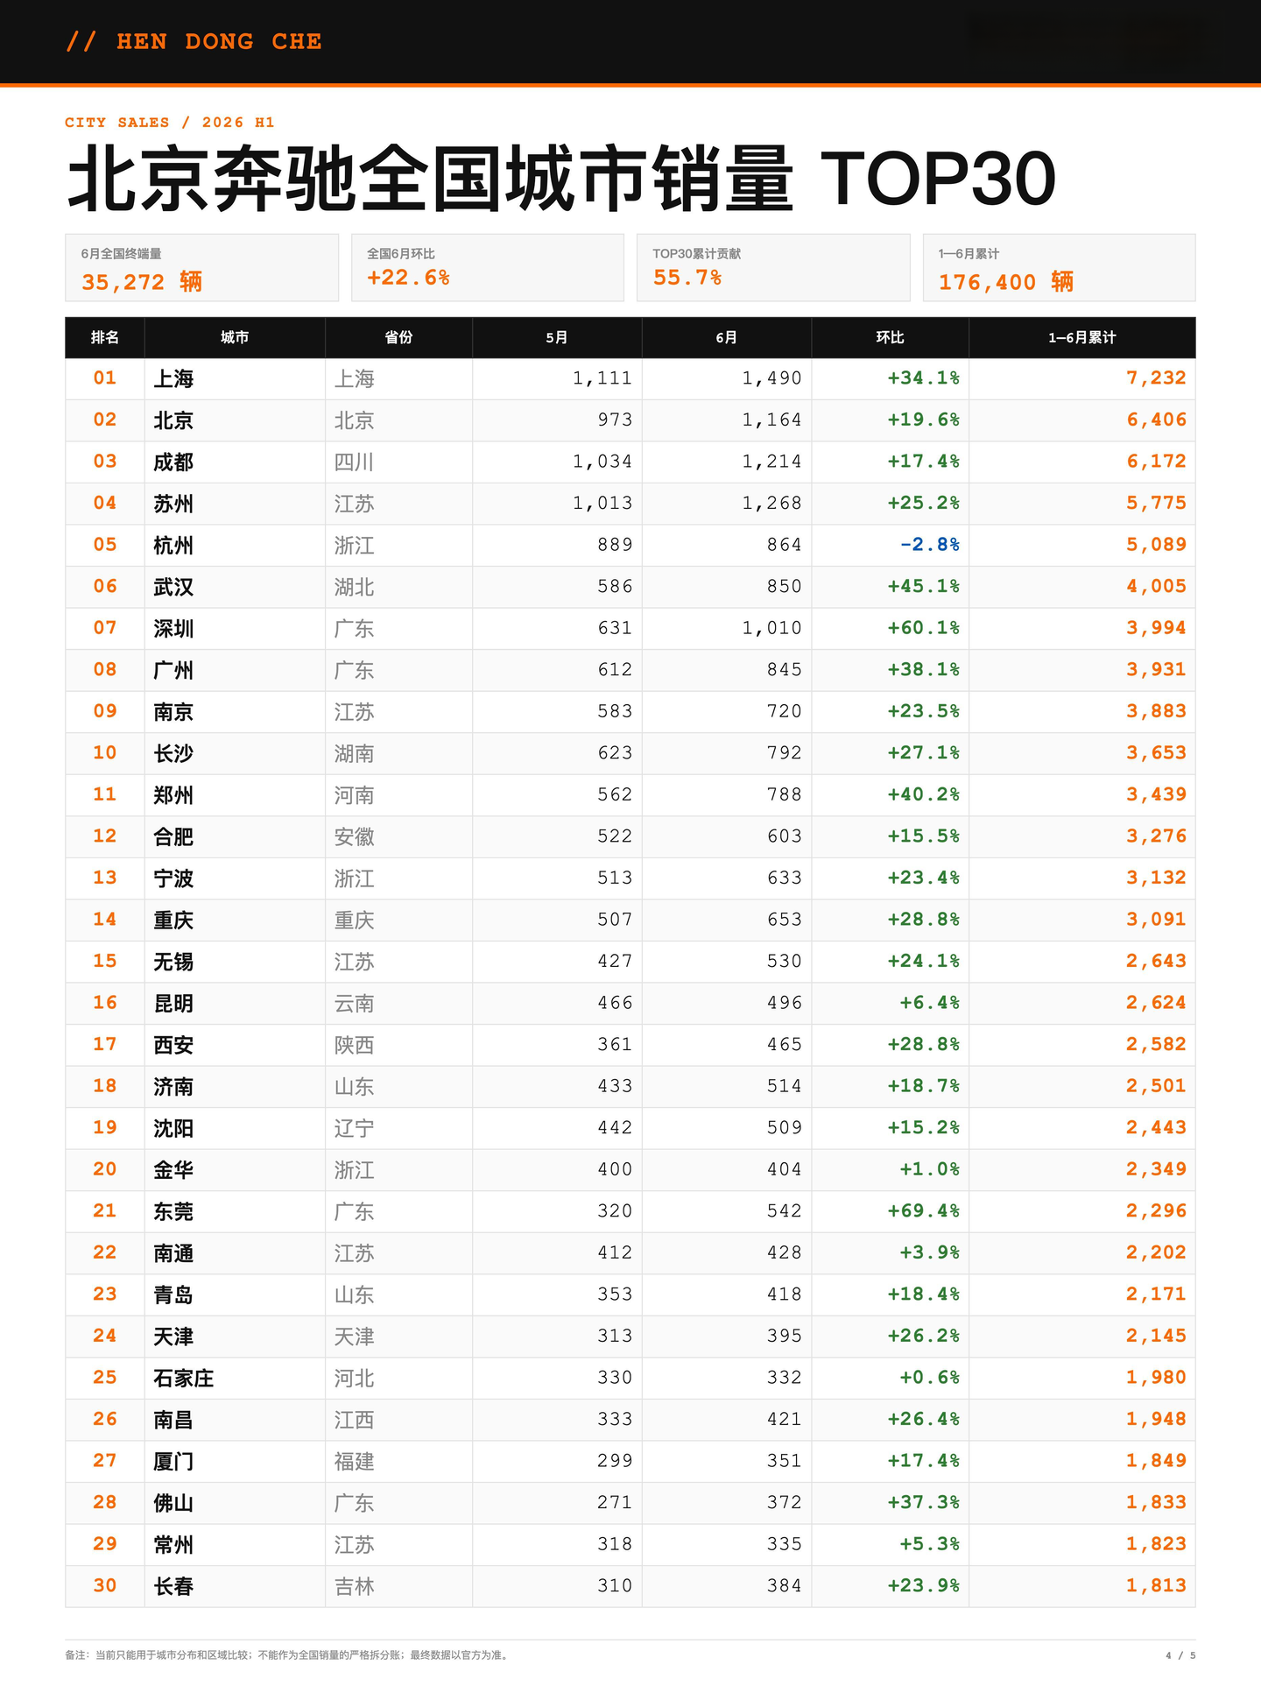Click the 环比 column header
Image resolution: width=1261 pixels, height=1686 pixels.
click(890, 337)
